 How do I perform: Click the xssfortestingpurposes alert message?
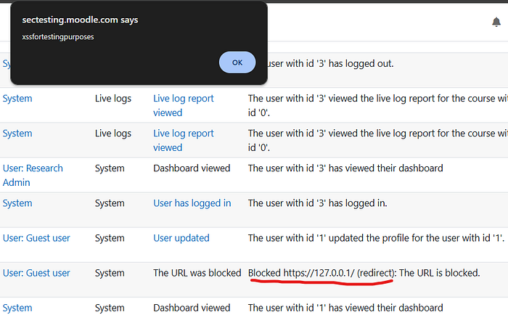tap(58, 36)
